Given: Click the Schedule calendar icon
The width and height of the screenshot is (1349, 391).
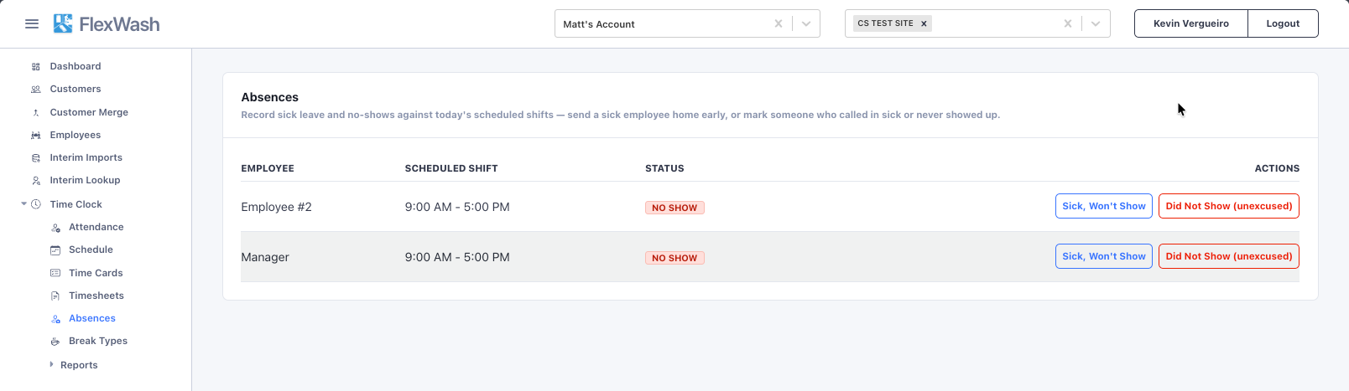Looking at the screenshot, I should (55, 250).
